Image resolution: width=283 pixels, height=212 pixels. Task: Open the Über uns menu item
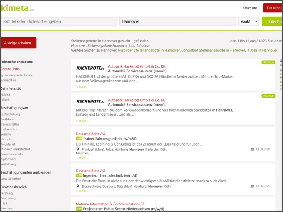[250, 8]
